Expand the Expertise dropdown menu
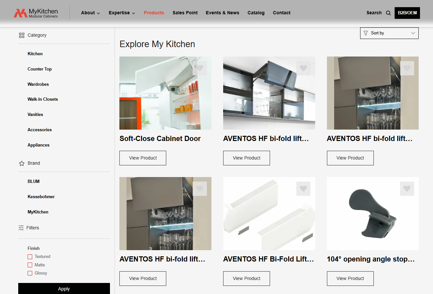 coord(122,13)
